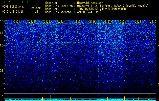Viewport: 159px width, 101px height.
Task: Click the date stamp 05.03.19 23:20
Action: click(13, 12)
